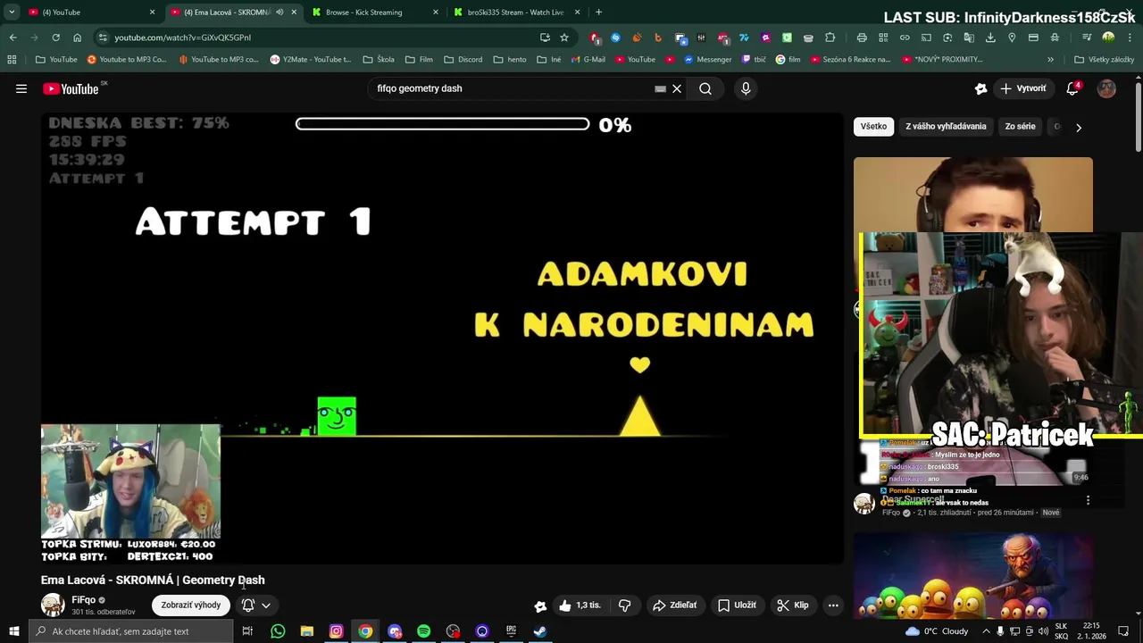Open WhatsApp from the taskbar

point(278,631)
